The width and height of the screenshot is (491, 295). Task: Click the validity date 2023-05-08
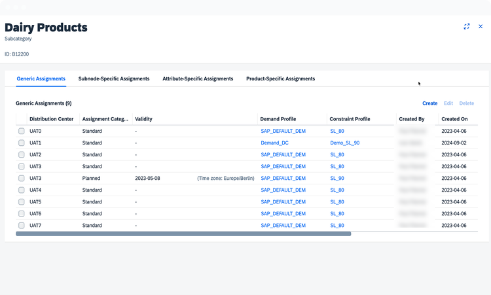pos(147,179)
